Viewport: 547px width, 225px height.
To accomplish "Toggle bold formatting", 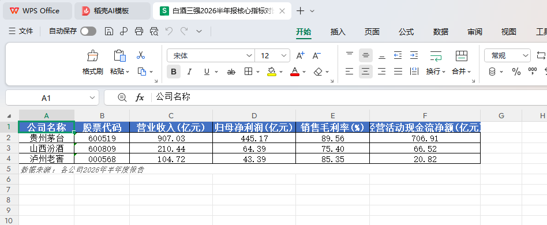I will (174, 72).
